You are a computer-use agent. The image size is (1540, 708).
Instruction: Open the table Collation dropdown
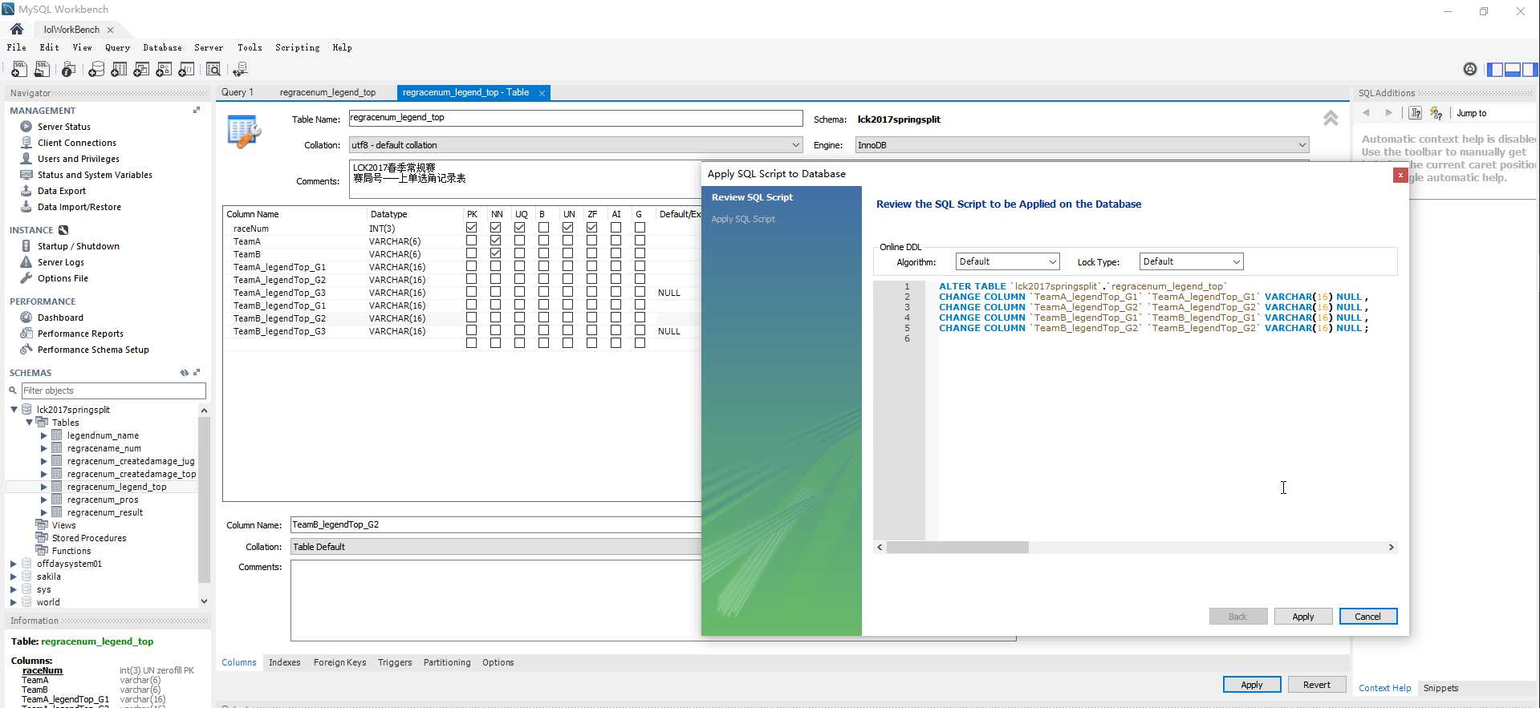[x=575, y=145]
